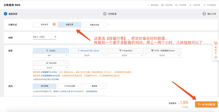
Task: Open PostgreSQL version 请选择 dropdown
Action: pyautogui.click(x=126, y=55)
